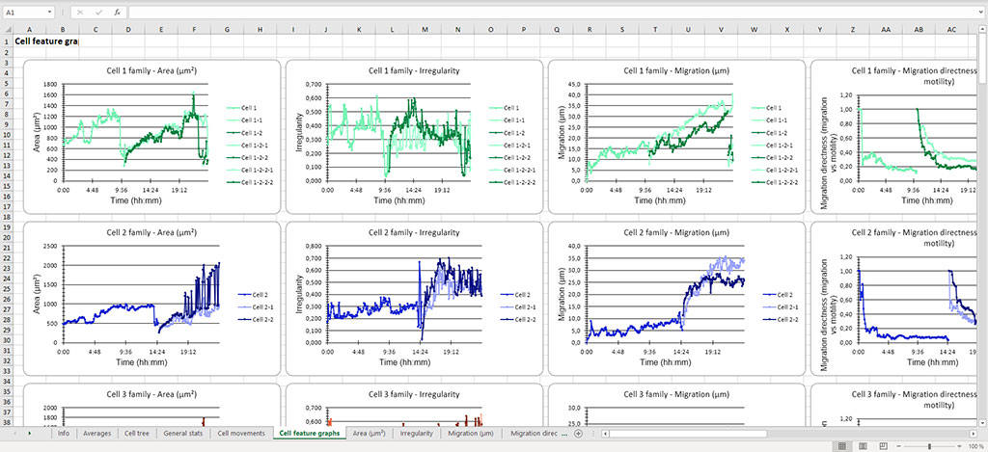Adjust the zoom slider handle
This screenshot has width=988, height=452.
point(929,445)
